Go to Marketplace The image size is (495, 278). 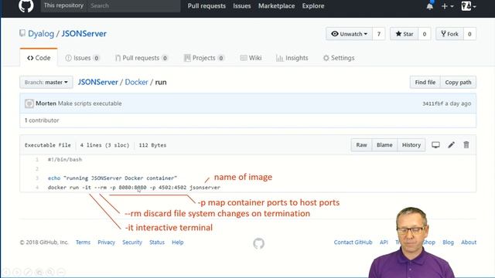(x=276, y=6)
